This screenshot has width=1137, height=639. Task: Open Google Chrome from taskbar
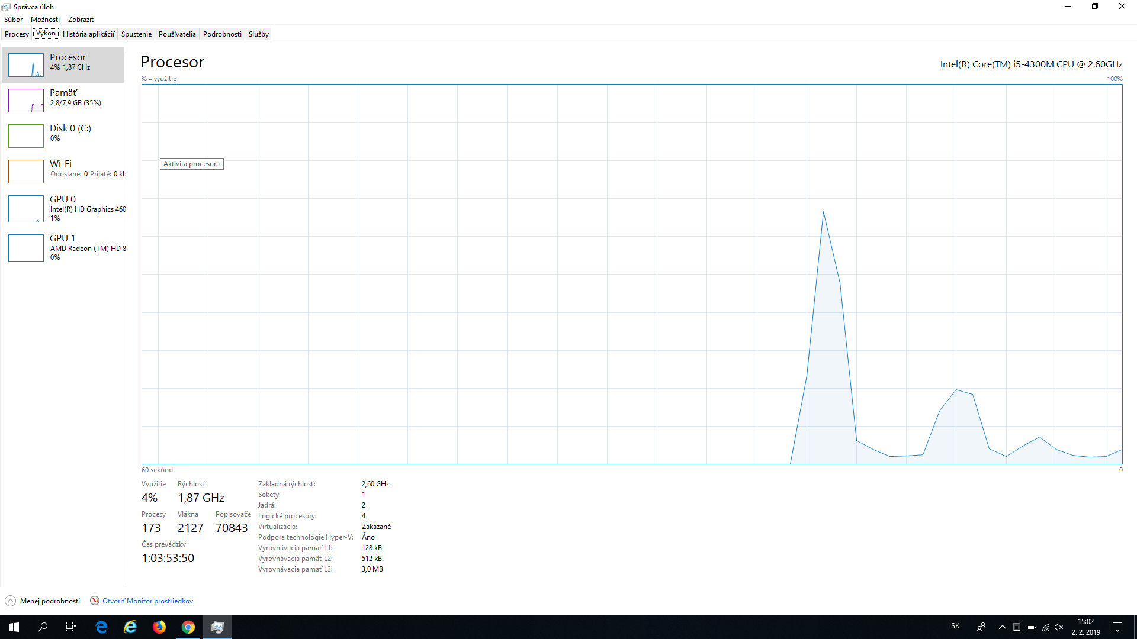pyautogui.click(x=188, y=627)
